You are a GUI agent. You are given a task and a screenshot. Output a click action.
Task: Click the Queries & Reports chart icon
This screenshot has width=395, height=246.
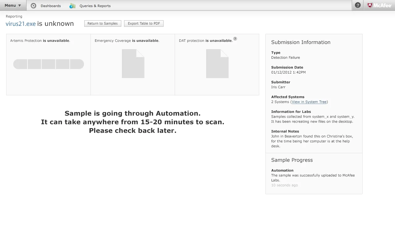pyautogui.click(x=72, y=6)
